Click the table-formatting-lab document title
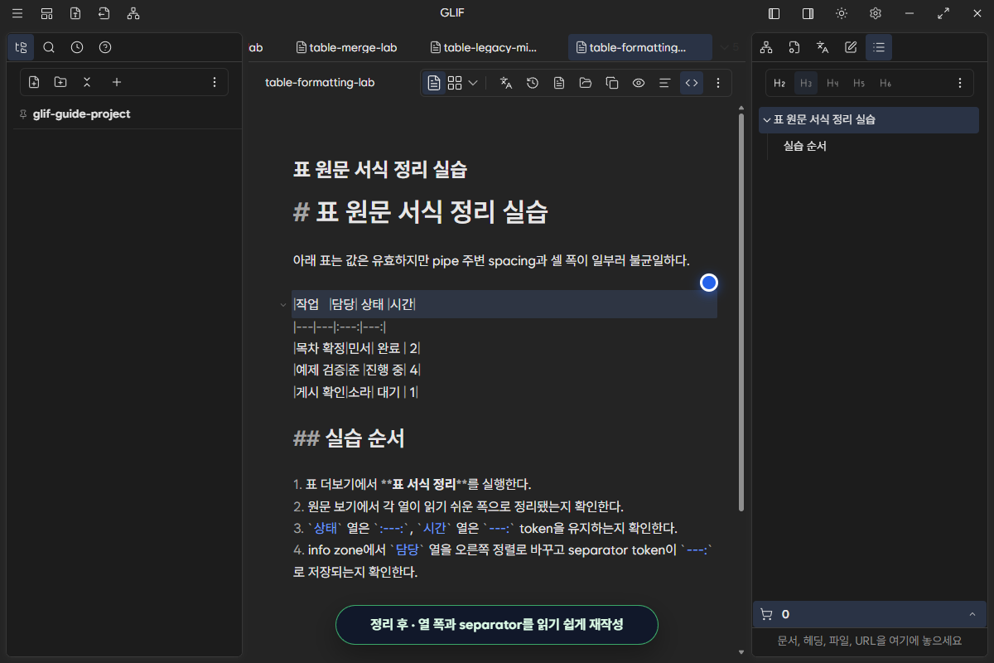994x663 pixels. pyautogui.click(x=320, y=83)
